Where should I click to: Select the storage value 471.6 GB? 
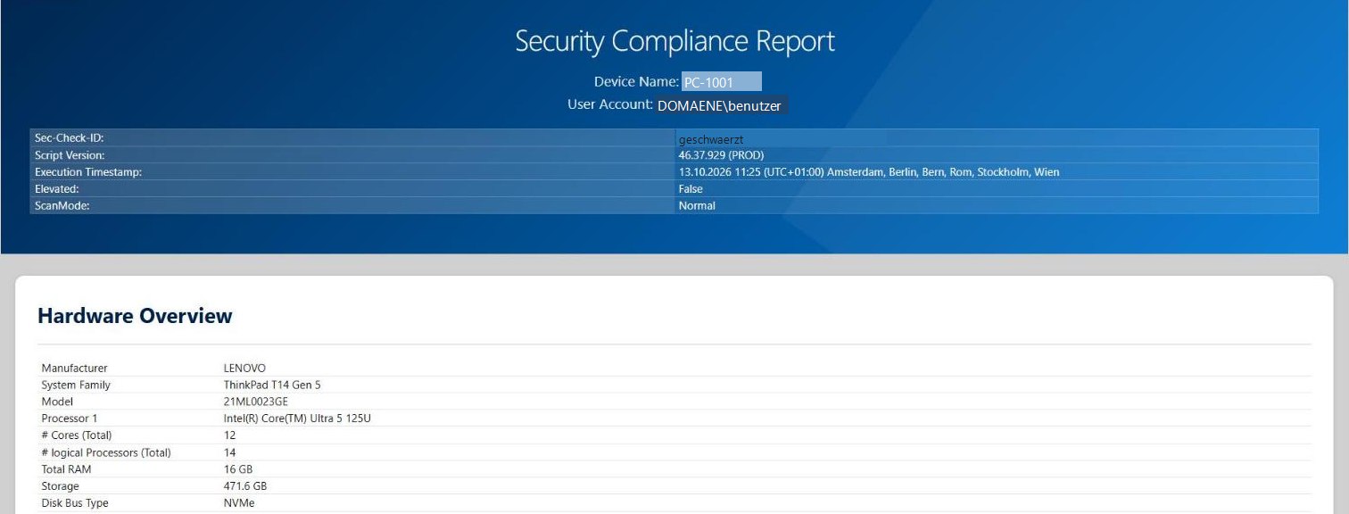tap(244, 486)
